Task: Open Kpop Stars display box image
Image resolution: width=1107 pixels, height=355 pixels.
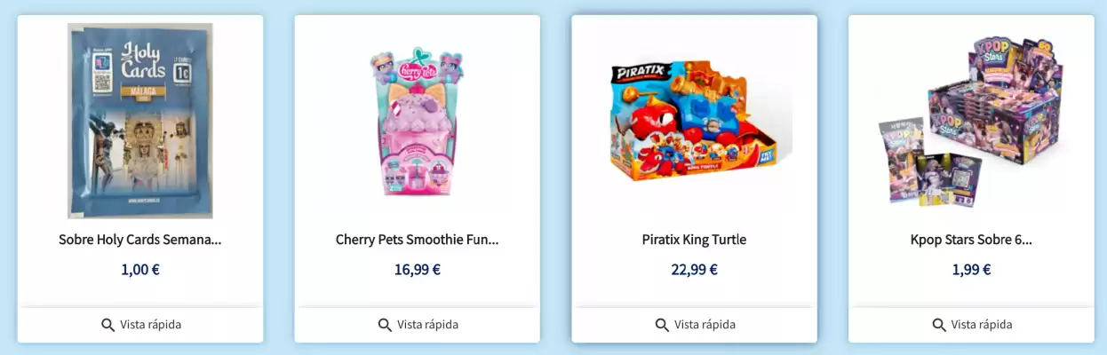Action: [x=971, y=122]
